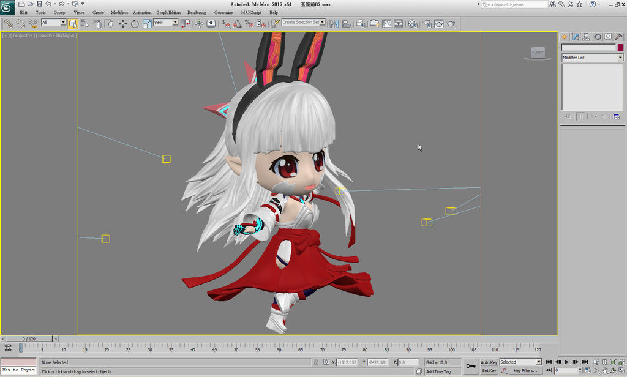Viewport: 627px width, 377px height.
Task: Open the Manage Layers dialog
Action: [361, 24]
